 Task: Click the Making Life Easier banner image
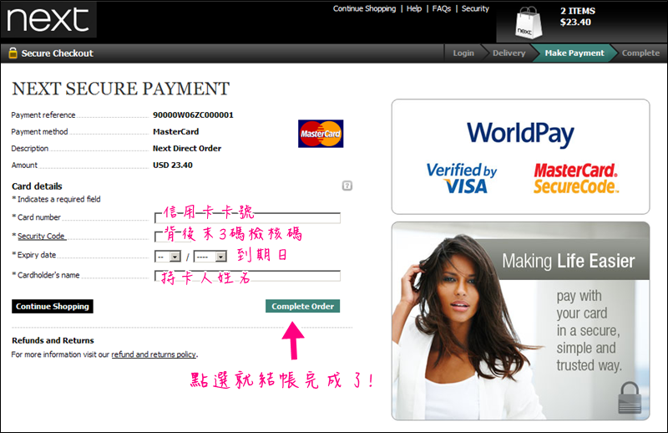tap(520, 321)
